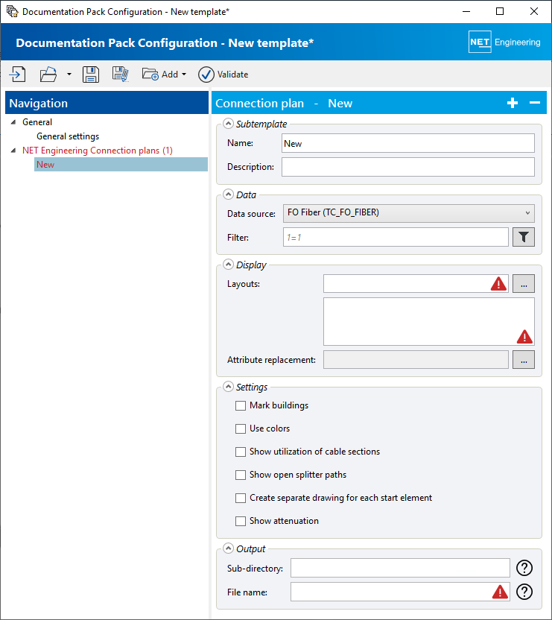Click the application icon in title bar
This screenshot has height=620, width=552.
tap(12, 11)
